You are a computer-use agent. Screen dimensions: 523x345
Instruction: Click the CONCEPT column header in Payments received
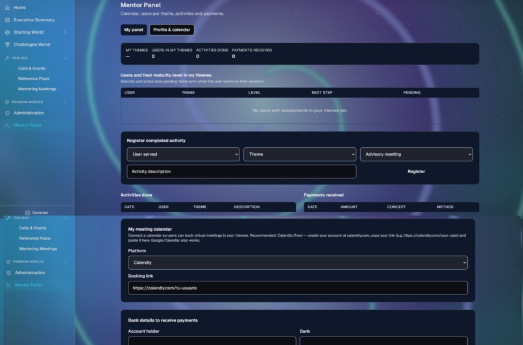pos(396,207)
